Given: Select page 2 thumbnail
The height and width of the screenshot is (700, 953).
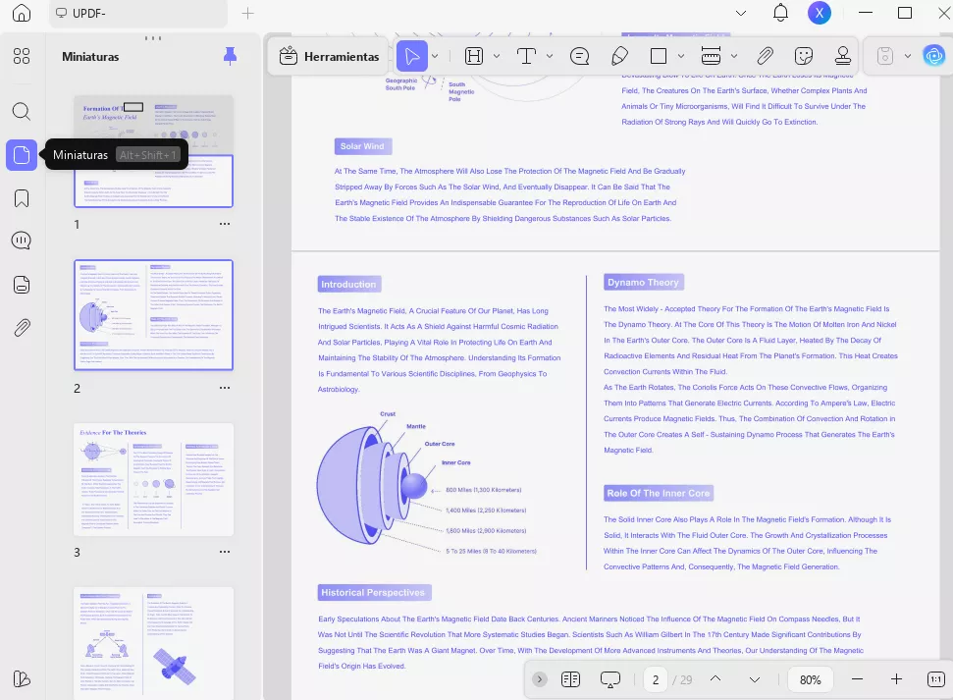Looking at the screenshot, I should [x=154, y=315].
